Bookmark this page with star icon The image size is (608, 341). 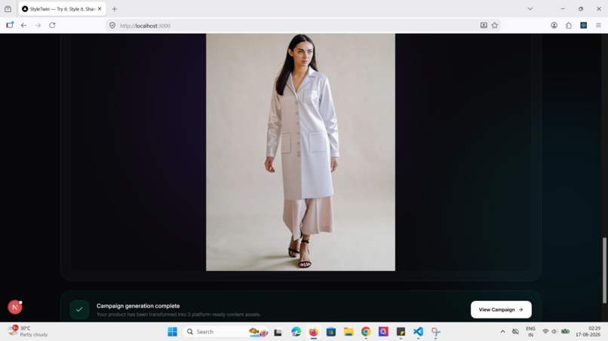click(494, 26)
